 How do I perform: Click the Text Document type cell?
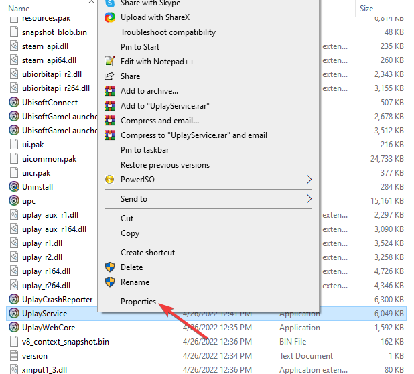[x=306, y=356]
